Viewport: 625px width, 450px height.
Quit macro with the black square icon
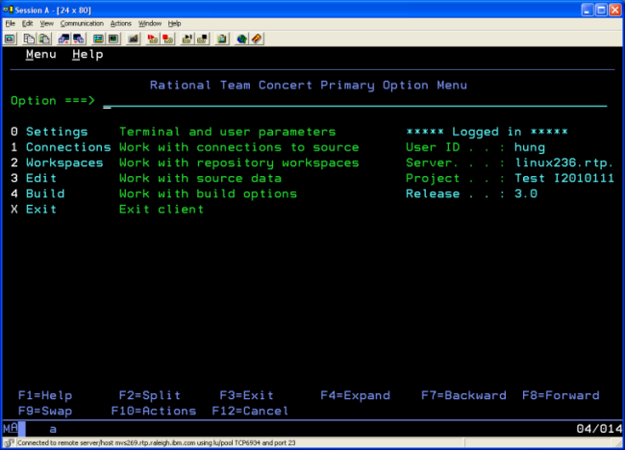[x=203, y=38]
